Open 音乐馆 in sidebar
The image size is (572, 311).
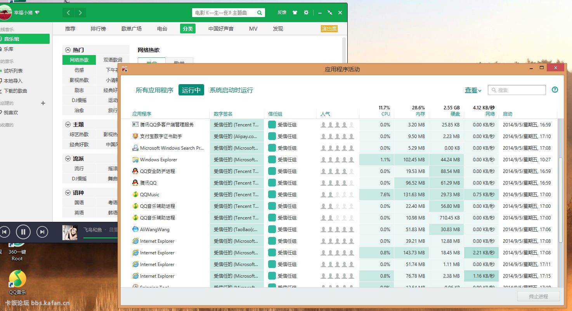click(25, 39)
